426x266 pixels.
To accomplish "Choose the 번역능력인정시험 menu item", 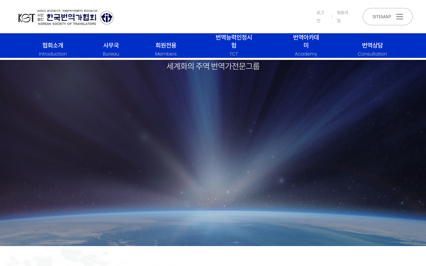I will click(x=234, y=41).
